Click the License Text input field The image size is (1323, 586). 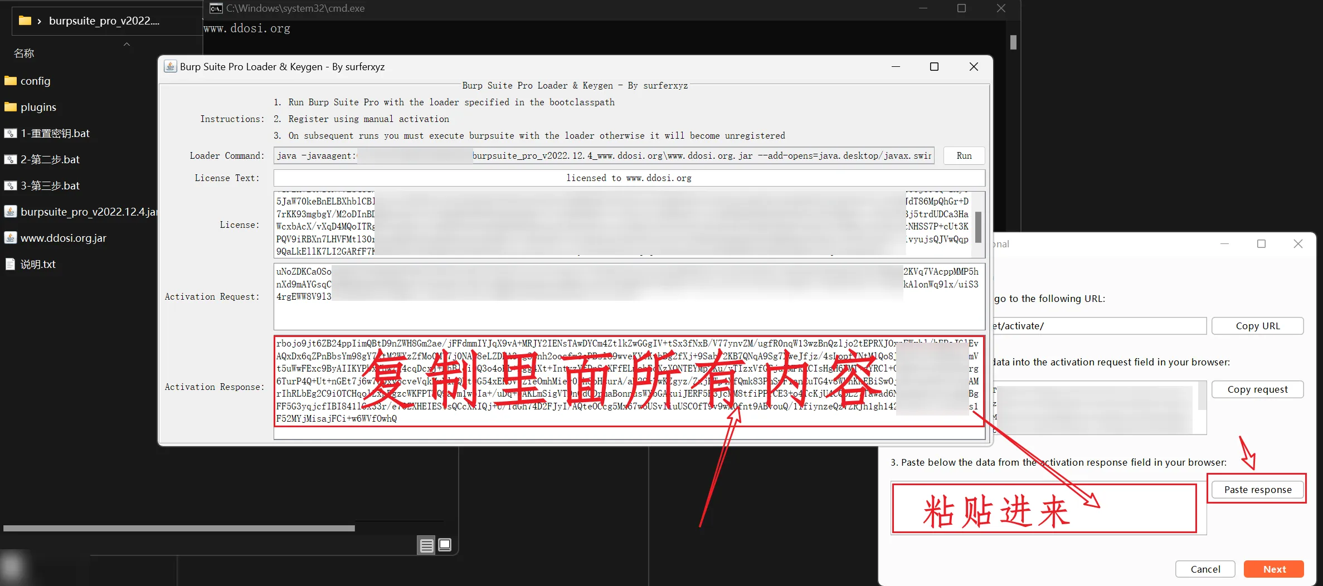[629, 178]
